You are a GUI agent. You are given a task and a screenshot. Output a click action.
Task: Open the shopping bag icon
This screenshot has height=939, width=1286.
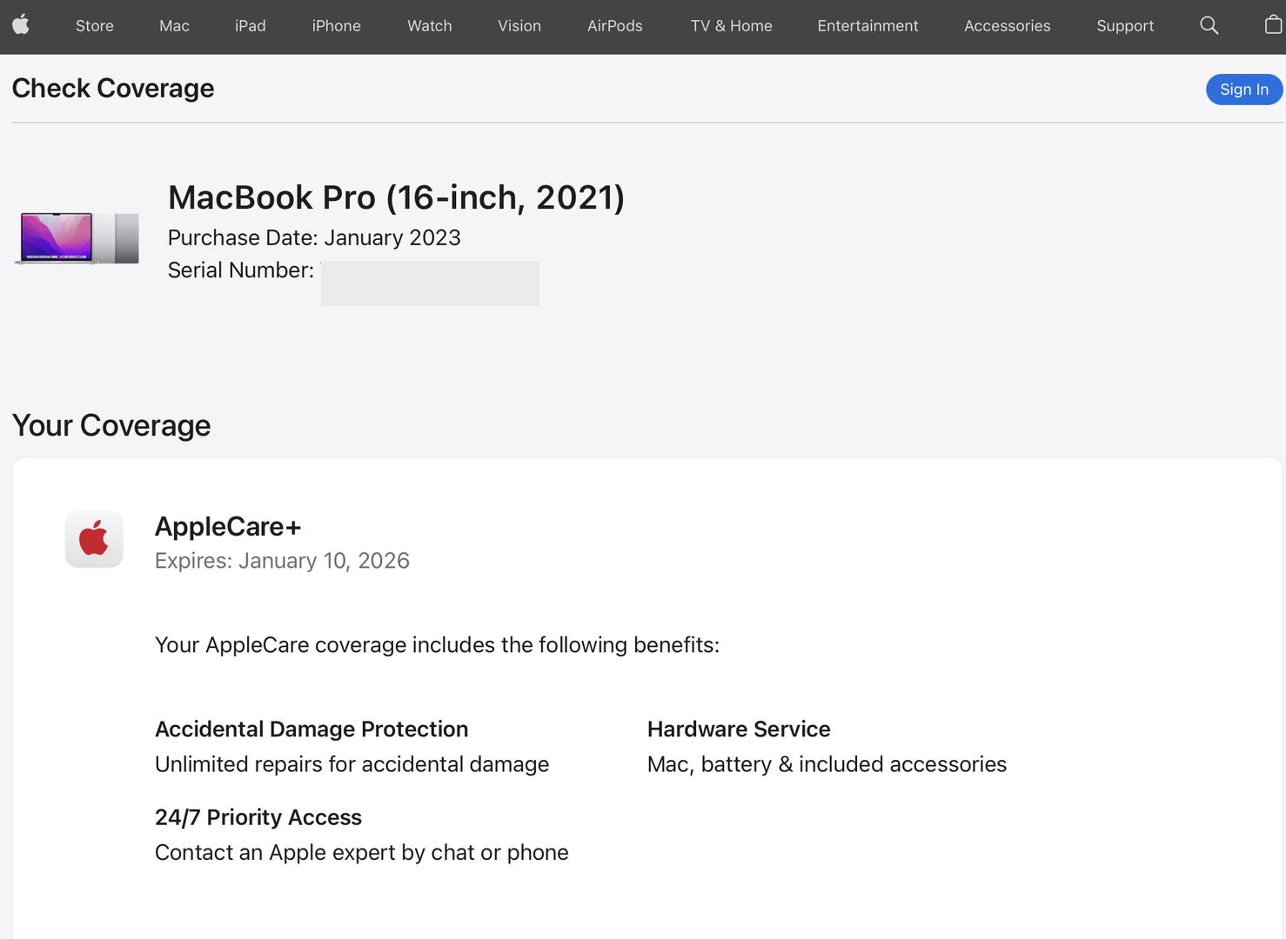(1273, 24)
